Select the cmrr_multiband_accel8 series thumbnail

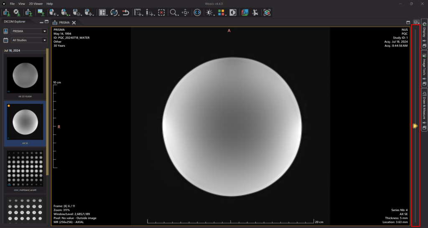tap(25, 168)
